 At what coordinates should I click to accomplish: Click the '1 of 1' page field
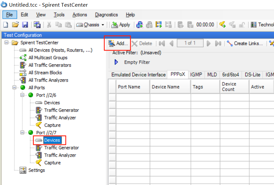[190, 43]
